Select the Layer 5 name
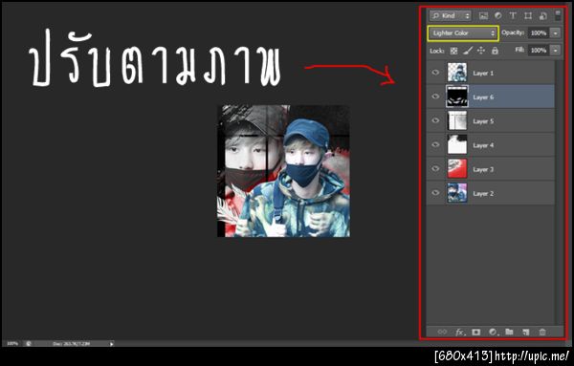The image size is (574, 366). [x=483, y=121]
